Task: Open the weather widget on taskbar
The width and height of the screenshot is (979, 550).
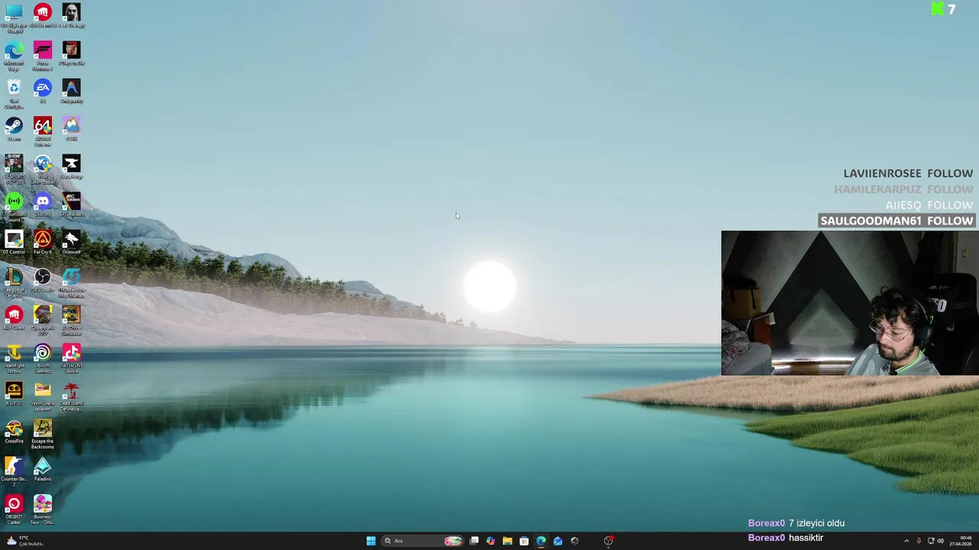Action: 24,541
